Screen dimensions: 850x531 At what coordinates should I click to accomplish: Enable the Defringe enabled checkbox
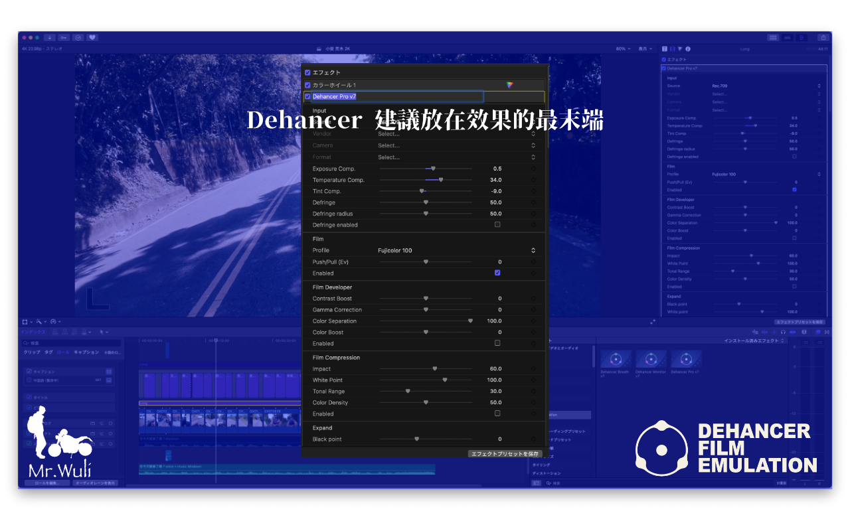click(x=497, y=225)
